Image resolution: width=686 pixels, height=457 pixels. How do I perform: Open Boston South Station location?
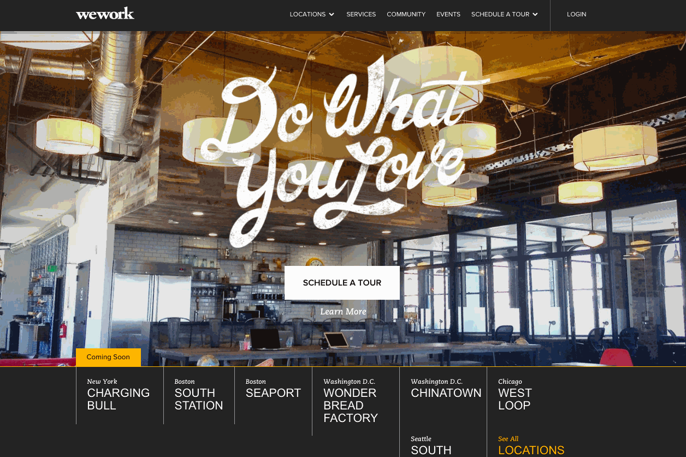coord(199,395)
